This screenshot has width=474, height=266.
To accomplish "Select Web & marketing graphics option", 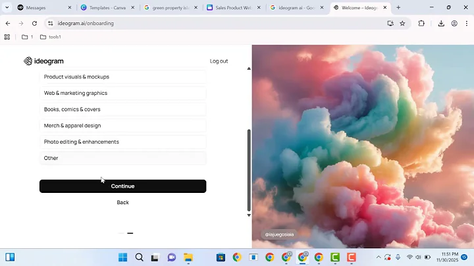I will [122, 93].
